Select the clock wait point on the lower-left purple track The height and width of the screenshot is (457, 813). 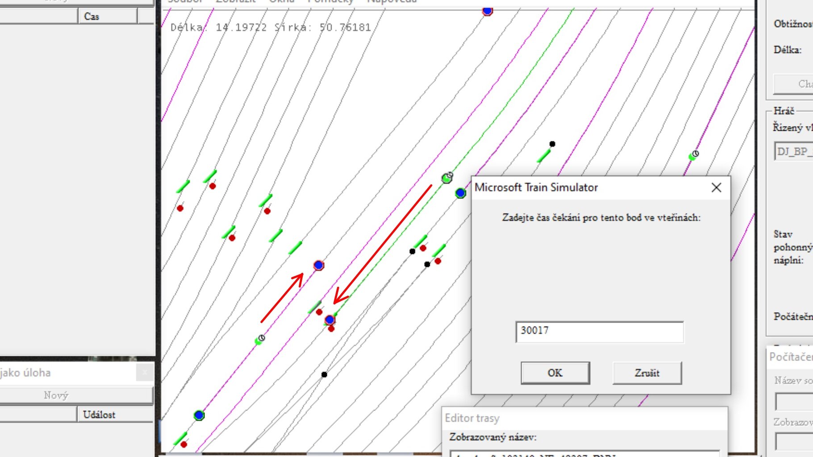pos(260,340)
